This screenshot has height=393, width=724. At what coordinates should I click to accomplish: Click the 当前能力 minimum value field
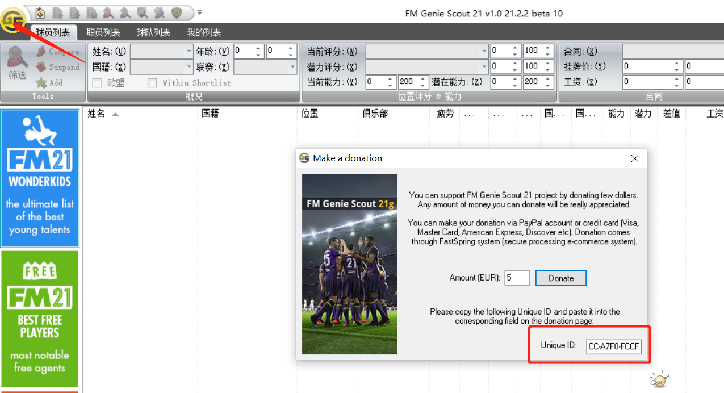point(380,82)
